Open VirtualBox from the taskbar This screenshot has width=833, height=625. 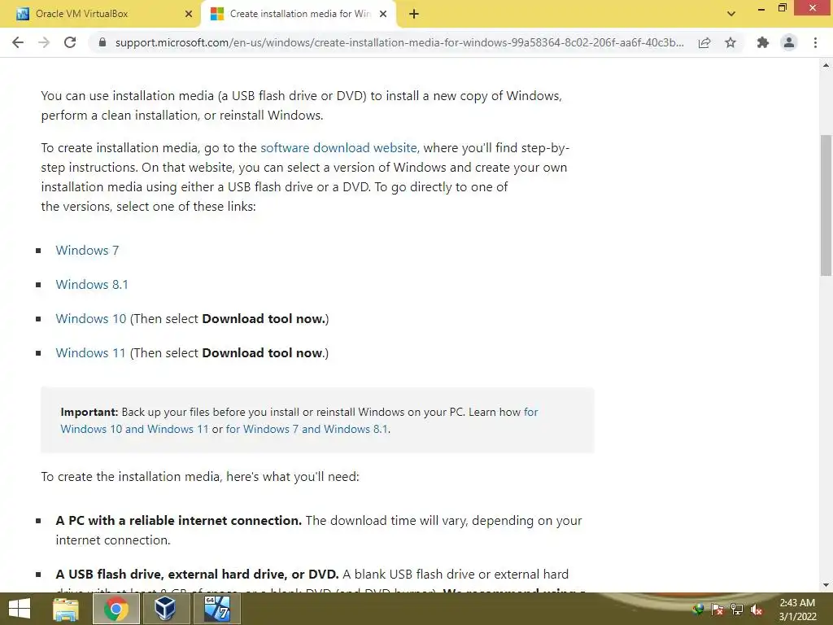click(x=165, y=609)
